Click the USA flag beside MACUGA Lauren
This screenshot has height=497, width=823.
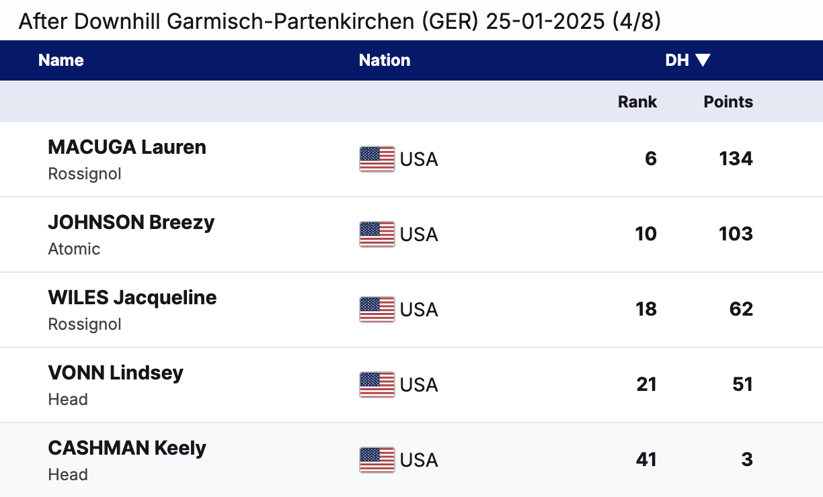tap(377, 159)
